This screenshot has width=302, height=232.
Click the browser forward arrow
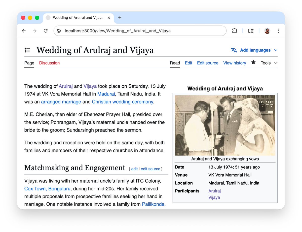[x=35, y=31]
